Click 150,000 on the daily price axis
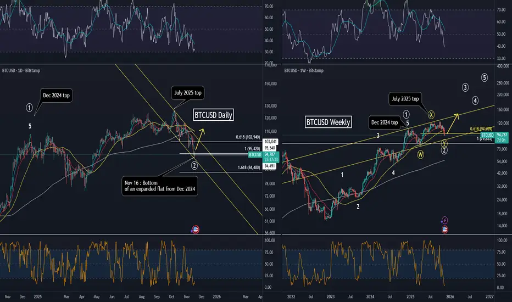The image size is (512, 302). [271, 83]
